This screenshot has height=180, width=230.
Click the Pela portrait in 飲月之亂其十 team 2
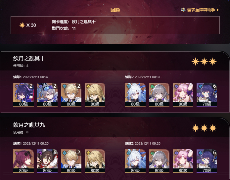click(207, 95)
